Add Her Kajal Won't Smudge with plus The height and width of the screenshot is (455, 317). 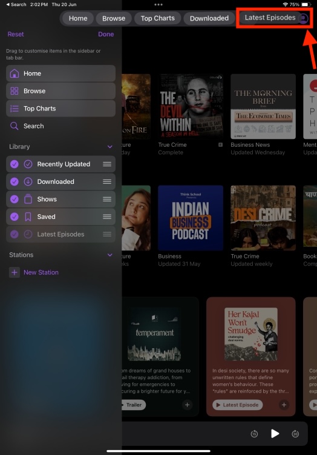[284, 405]
